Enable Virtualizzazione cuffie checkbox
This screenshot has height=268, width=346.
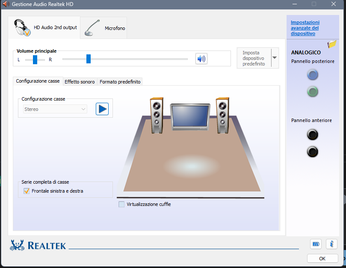121,204
